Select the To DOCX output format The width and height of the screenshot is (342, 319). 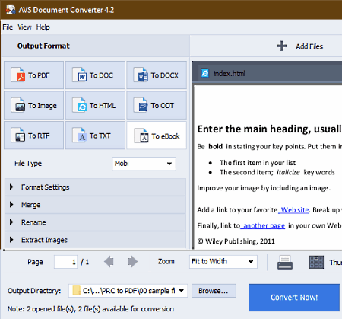click(157, 75)
